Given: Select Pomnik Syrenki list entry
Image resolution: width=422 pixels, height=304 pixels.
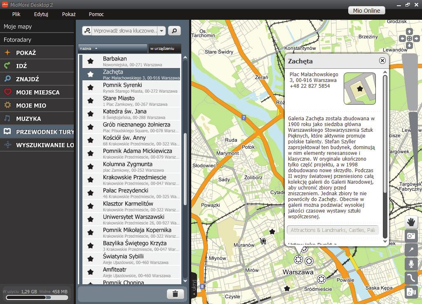Looking at the screenshot, I should click(x=131, y=87).
